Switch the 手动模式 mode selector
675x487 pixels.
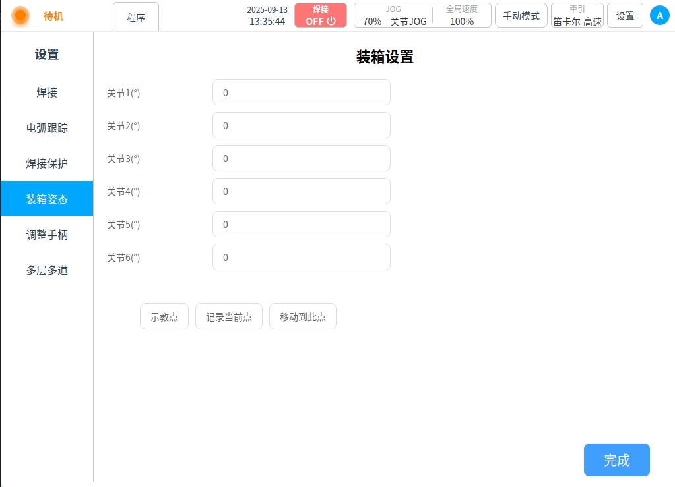click(521, 16)
